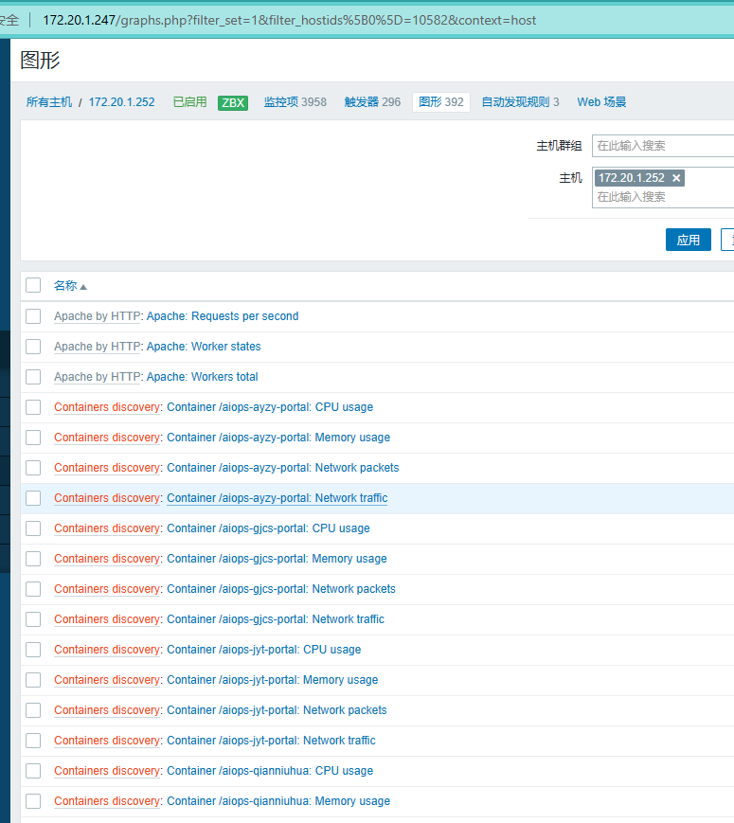
Task: Remove the 172.20.1.252 host tag
Action: click(x=675, y=178)
